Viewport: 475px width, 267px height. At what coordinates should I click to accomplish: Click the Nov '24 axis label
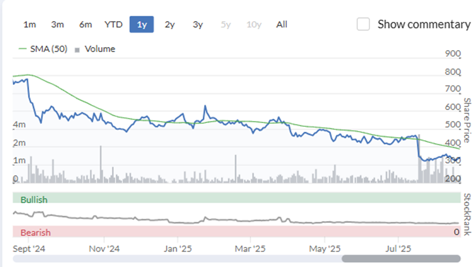(104, 249)
